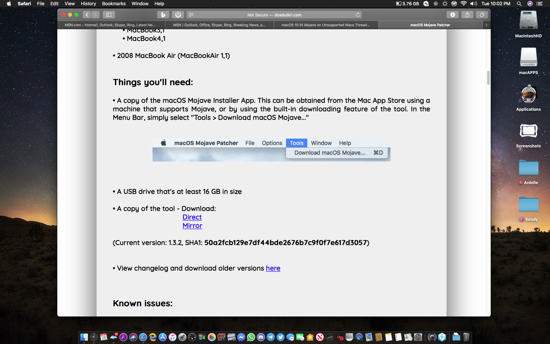This screenshot has height=344, width=550.
Task: Open the Window menu
Action: tap(140, 4)
